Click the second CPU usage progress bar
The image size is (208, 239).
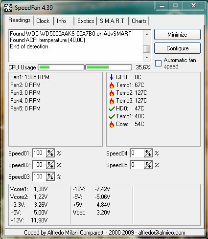point(109,67)
